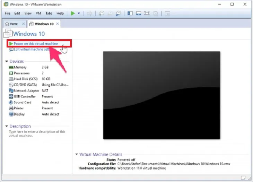Click the Unity mode toolbar icon
Screen dimensions: 253x182
pos(155,14)
